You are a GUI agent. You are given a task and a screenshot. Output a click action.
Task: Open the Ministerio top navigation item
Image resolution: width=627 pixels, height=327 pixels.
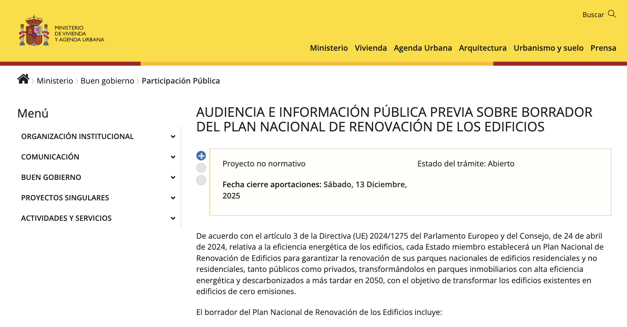329,48
